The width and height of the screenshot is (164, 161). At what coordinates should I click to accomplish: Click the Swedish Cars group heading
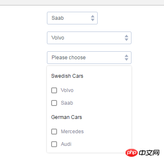coord(67,76)
